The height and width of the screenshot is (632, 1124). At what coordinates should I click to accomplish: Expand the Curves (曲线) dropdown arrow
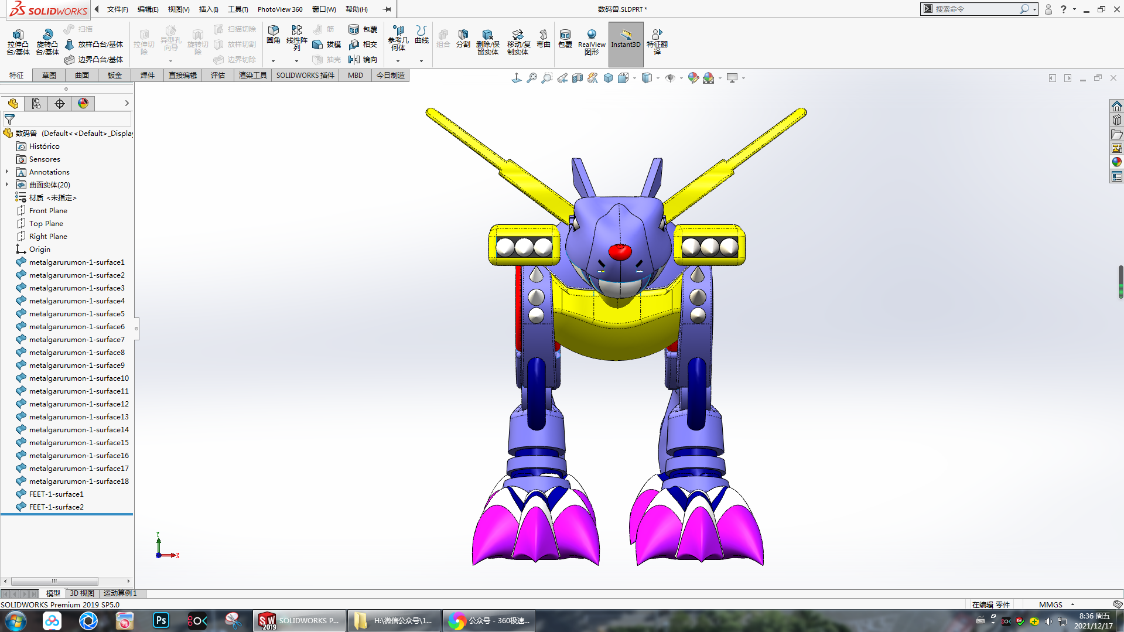(x=421, y=61)
